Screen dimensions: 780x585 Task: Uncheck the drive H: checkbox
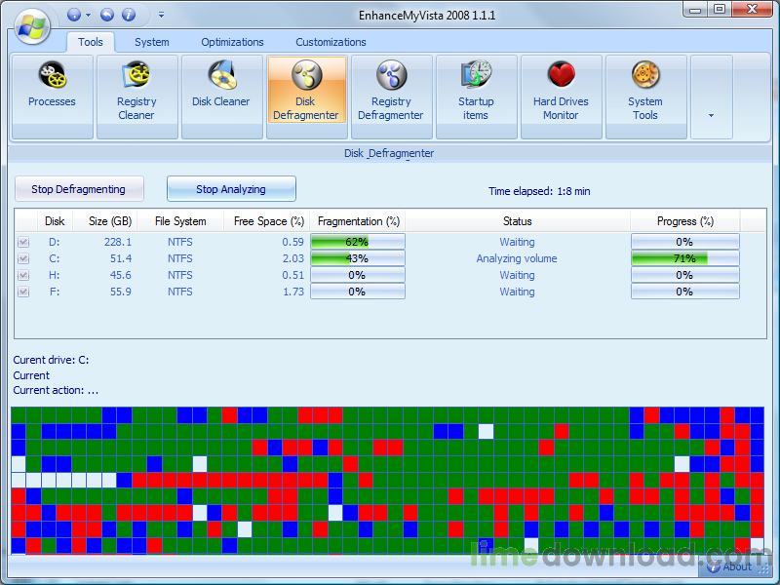(x=23, y=275)
